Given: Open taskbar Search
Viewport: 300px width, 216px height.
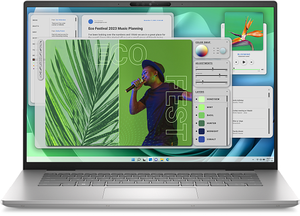Looking at the screenshot, I should click(139, 160).
